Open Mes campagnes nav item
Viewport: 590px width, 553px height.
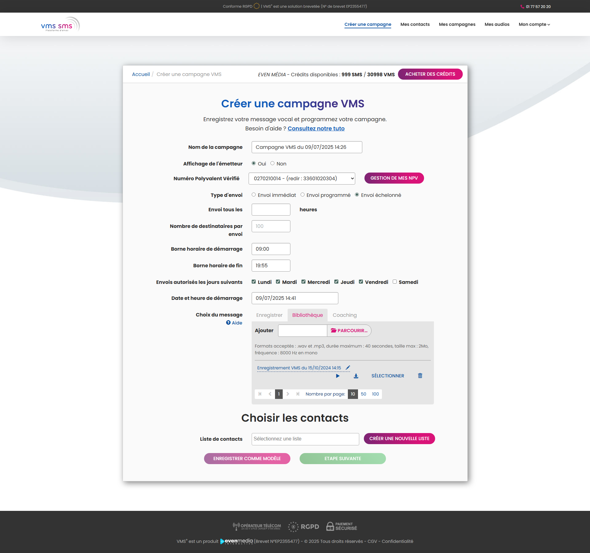coord(457,24)
